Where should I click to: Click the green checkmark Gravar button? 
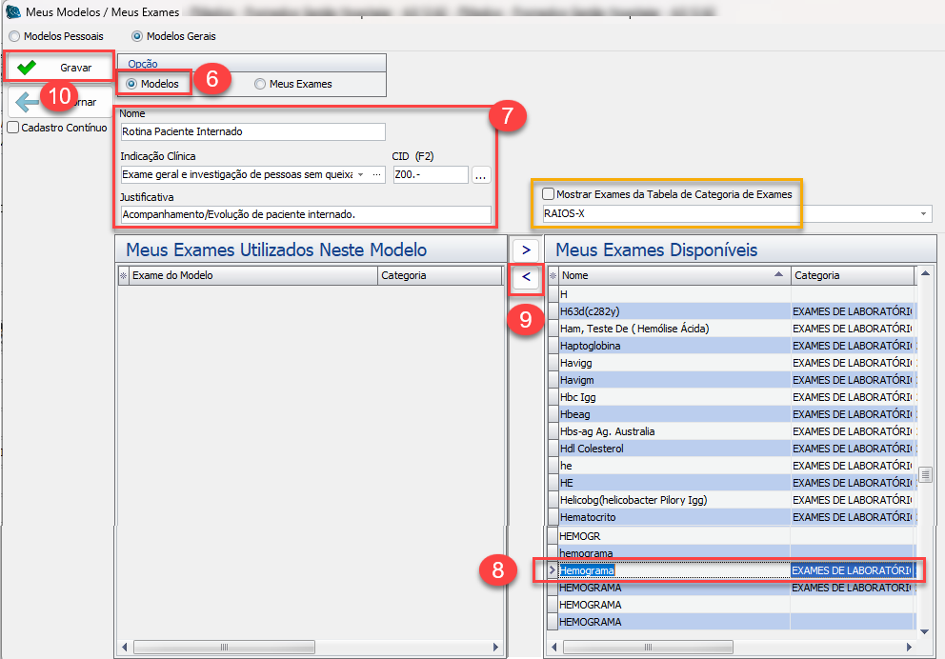click(x=57, y=68)
